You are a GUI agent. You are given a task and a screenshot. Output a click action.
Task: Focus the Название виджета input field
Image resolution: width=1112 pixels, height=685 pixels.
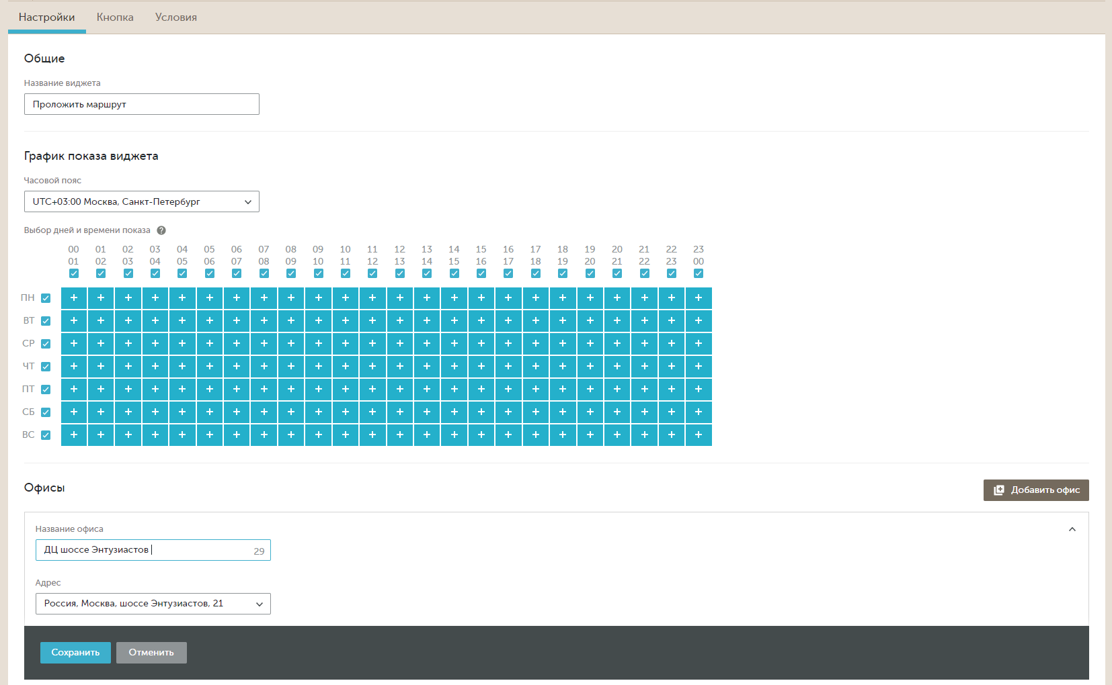(142, 104)
